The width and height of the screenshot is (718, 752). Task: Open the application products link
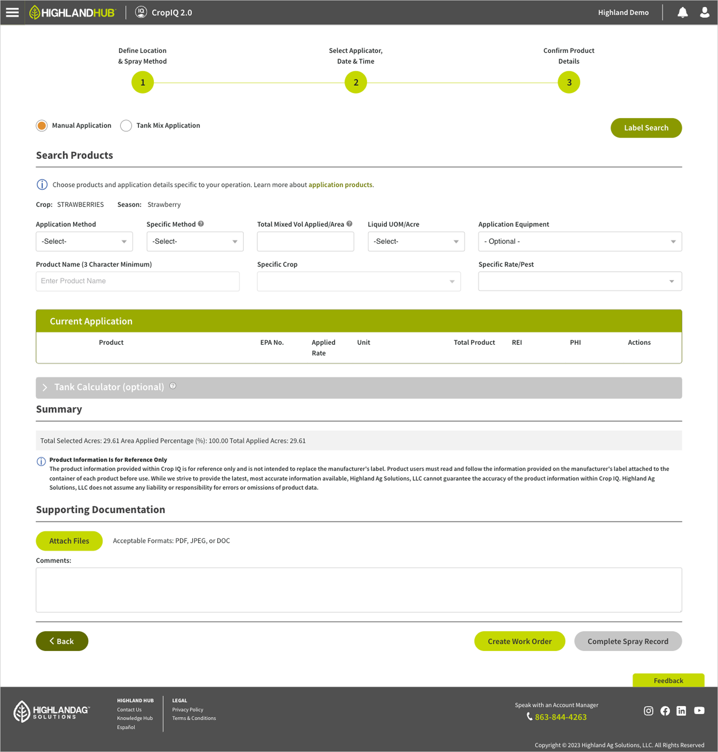(x=340, y=185)
